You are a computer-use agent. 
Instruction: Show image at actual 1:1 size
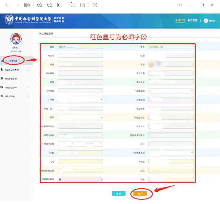[x=60, y=5]
